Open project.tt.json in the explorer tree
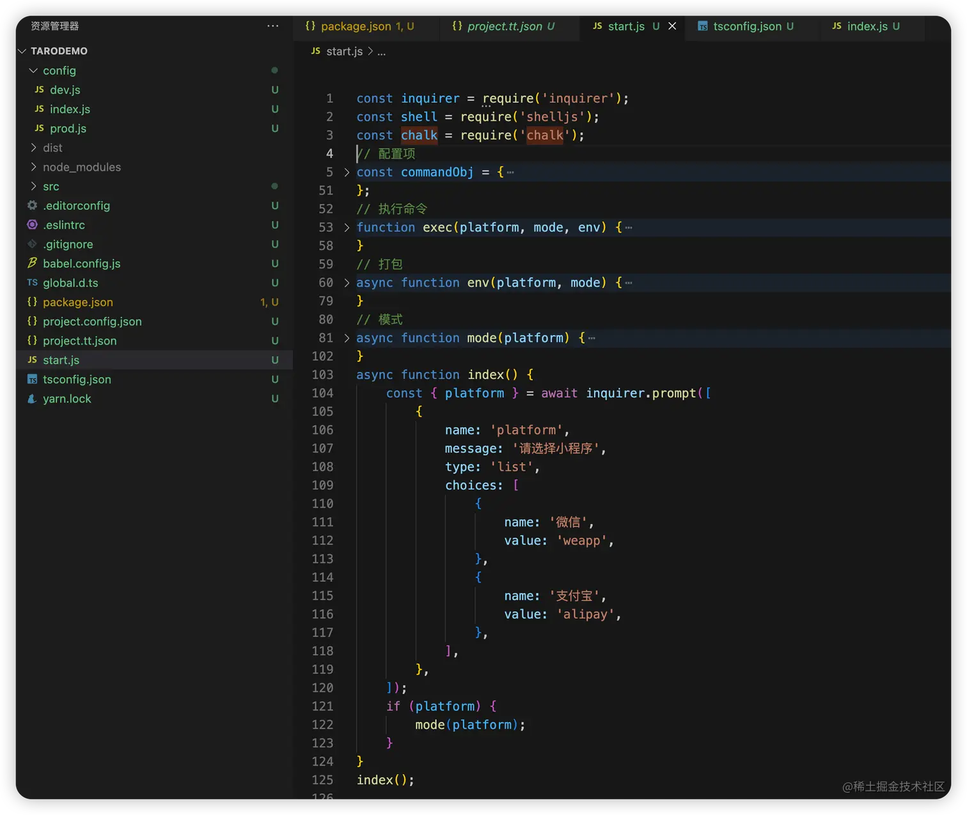 pyautogui.click(x=80, y=341)
